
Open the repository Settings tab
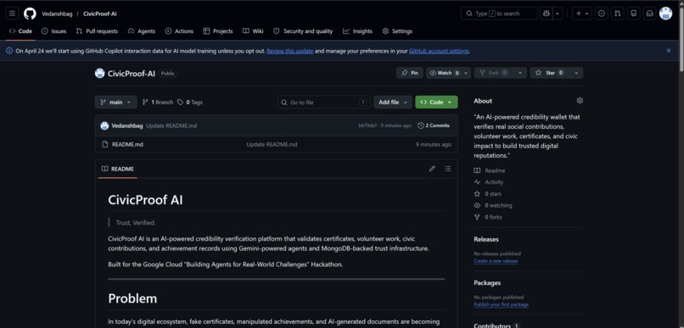click(x=397, y=31)
